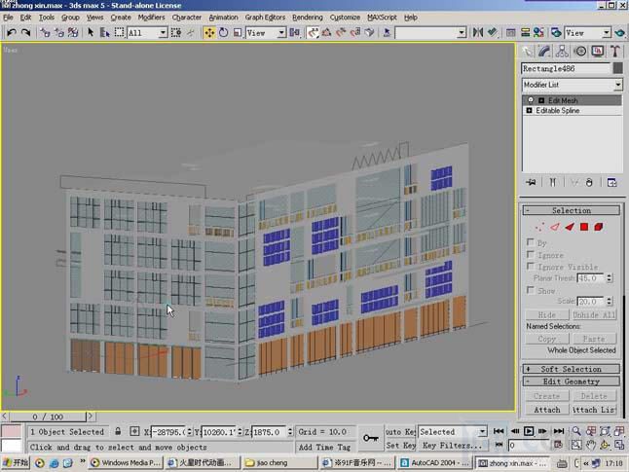Click the Play Animation button
Image resolution: width=629 pixels, height=472 pixels.
pyautogui.click(x=529, y=431)
